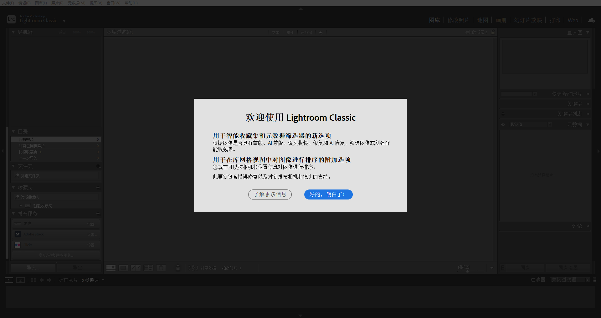Open the 默认值 metadata preset dropdown
Image resolution: width=601 pixels, height=318 pixels.
pyautogui.click(x=531, y=124)
